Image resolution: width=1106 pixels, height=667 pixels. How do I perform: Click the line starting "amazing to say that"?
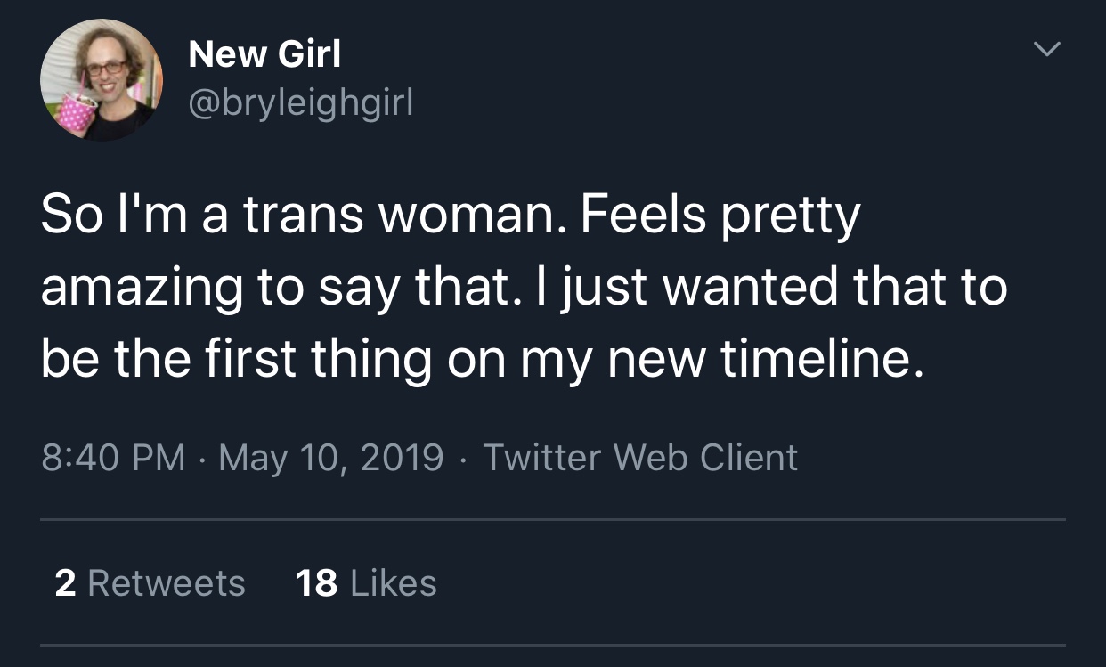click(x=524, y=289)
